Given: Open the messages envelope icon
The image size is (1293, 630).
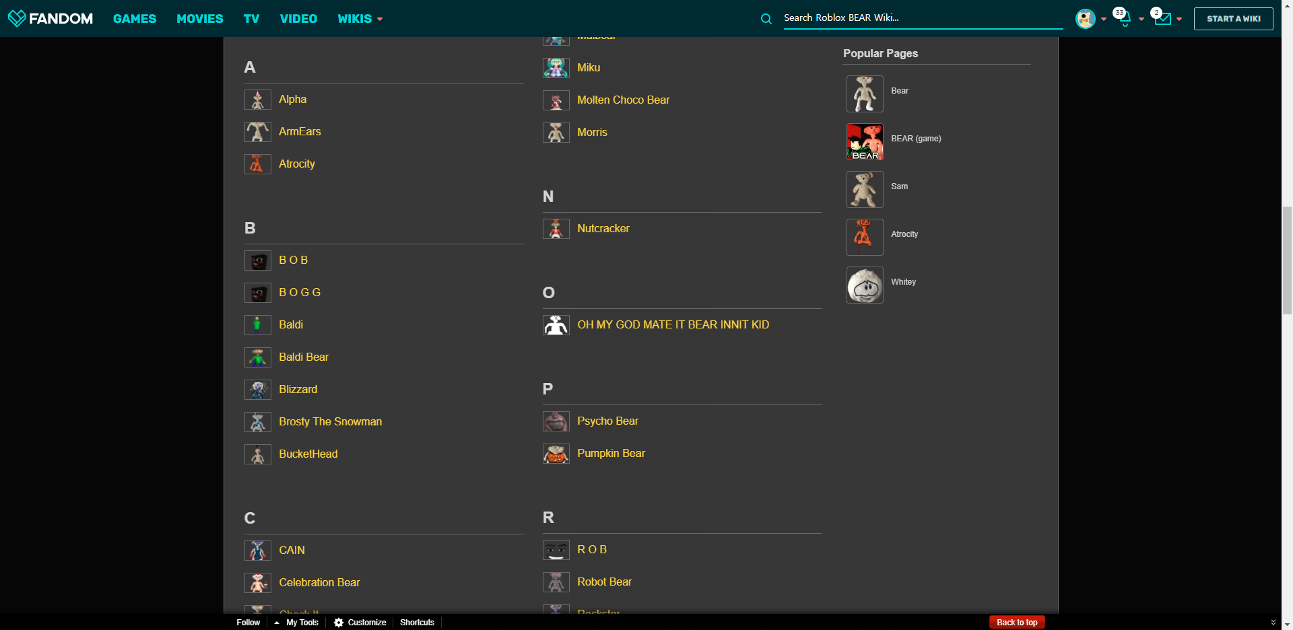Looking at the screenshot, I should click(1162, 19).
